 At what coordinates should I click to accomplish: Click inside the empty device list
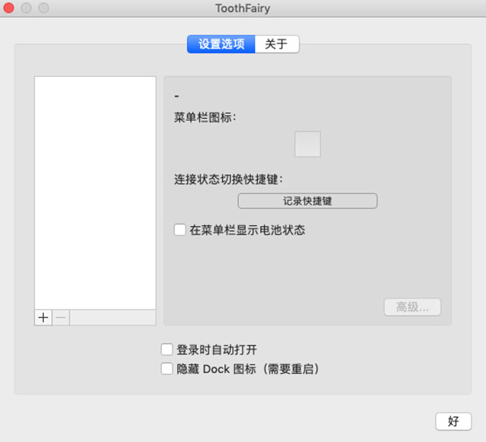[95, 193]
